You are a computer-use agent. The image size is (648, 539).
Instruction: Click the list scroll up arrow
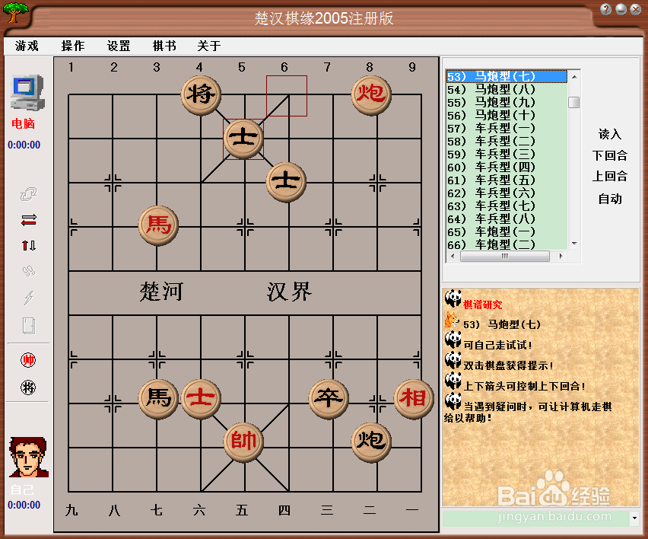[574, 77]
